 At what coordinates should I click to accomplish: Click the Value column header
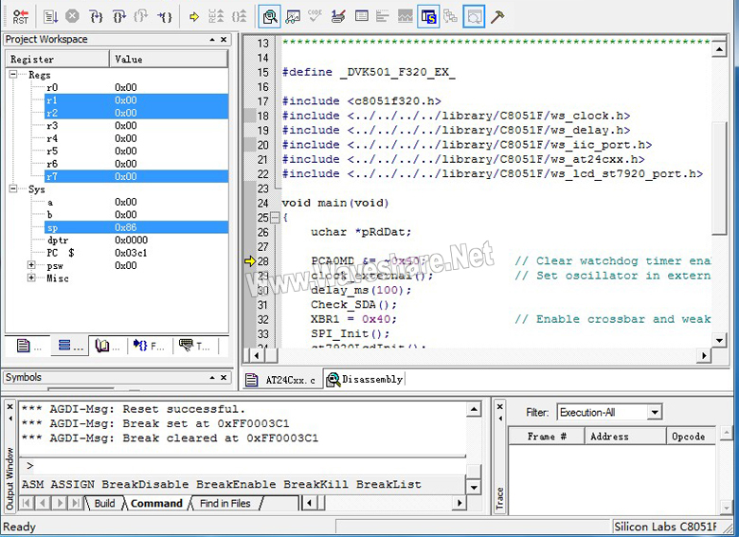point(169,59)
